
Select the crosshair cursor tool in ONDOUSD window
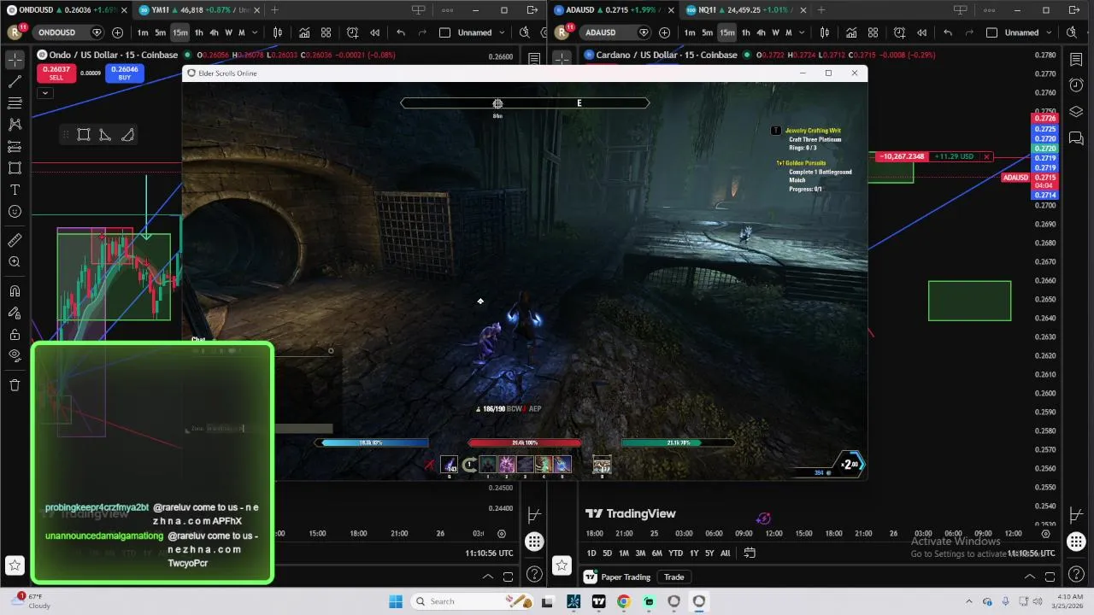15,60
